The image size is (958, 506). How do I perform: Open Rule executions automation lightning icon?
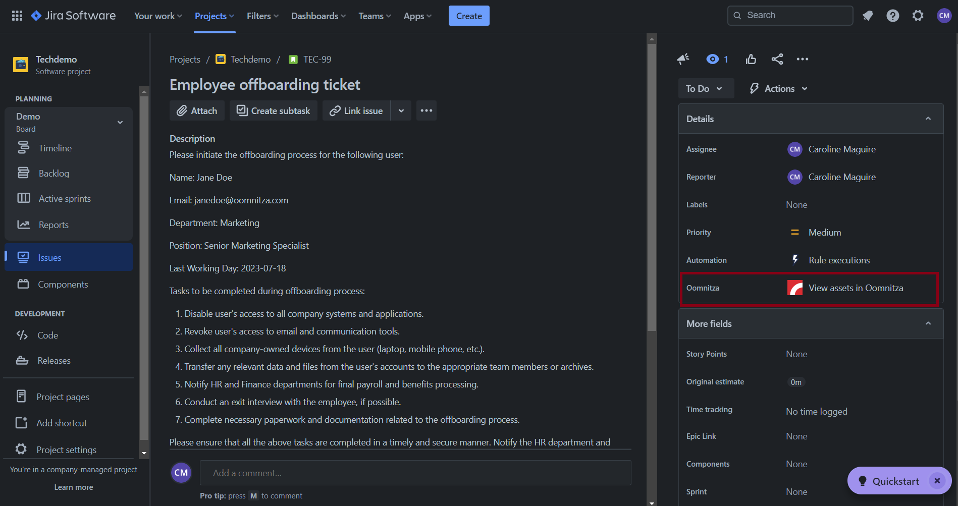pos(795,260)
